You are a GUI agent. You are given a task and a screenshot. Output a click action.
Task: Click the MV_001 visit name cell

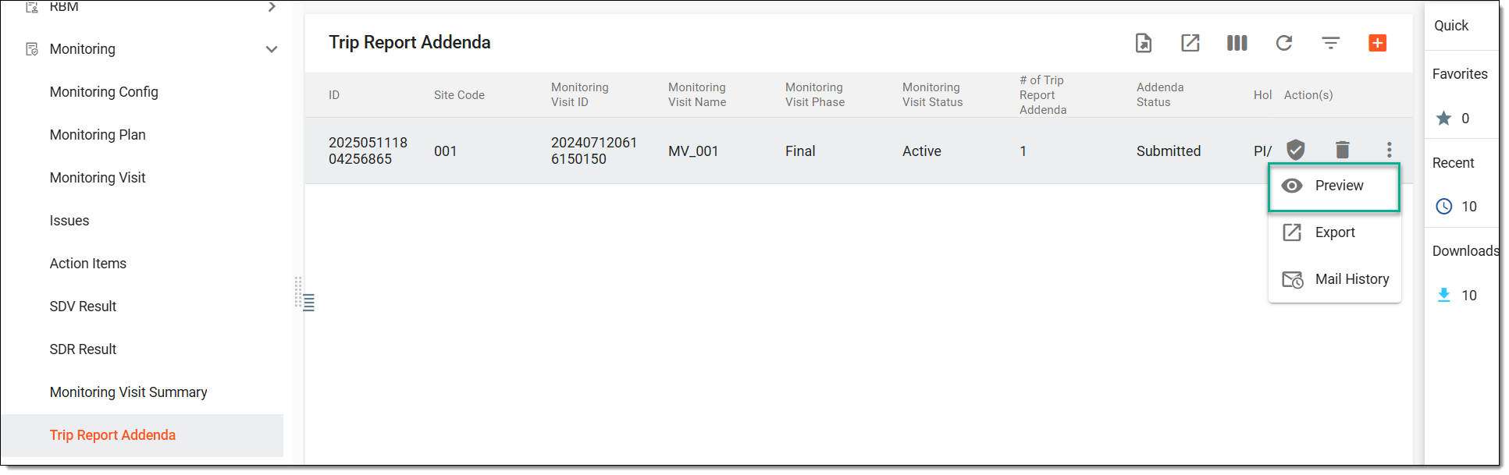(693, 151)
